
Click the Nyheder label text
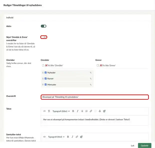51,73
